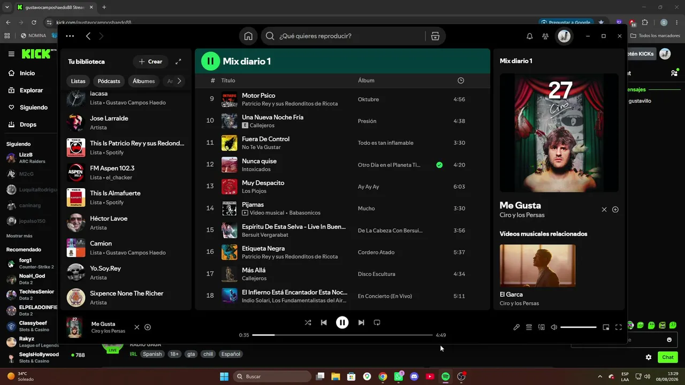Open the play queue icon
Screen dimensions: 685x385
[529, 327]
